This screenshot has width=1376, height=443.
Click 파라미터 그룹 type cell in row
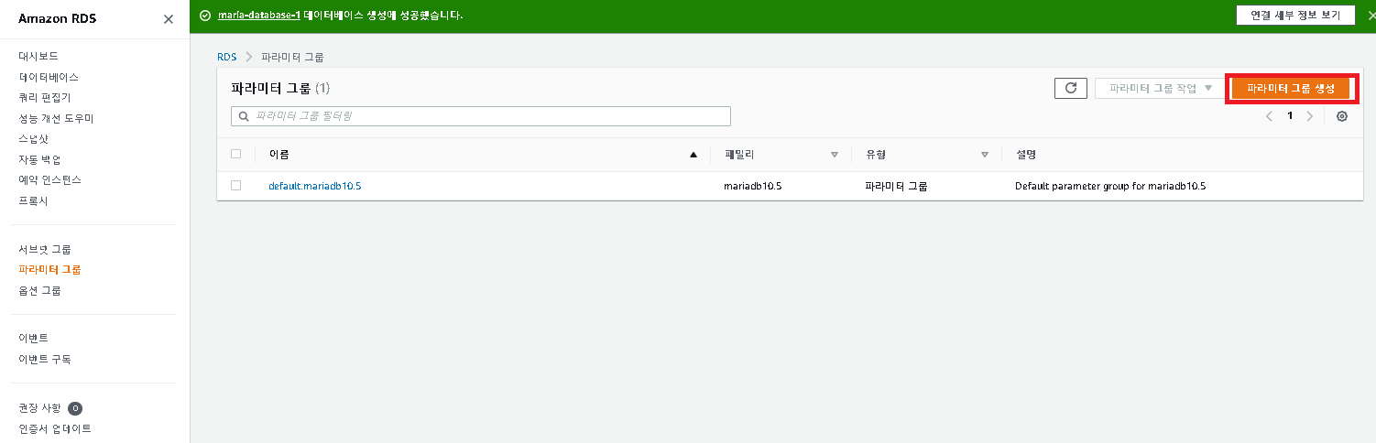896,186
